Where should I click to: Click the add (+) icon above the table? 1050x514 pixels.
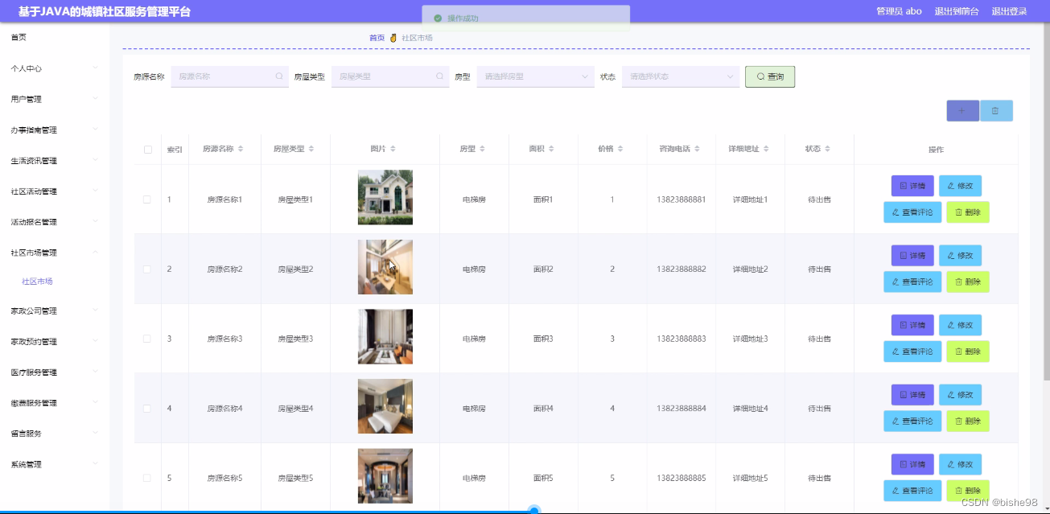pos(962,110)
